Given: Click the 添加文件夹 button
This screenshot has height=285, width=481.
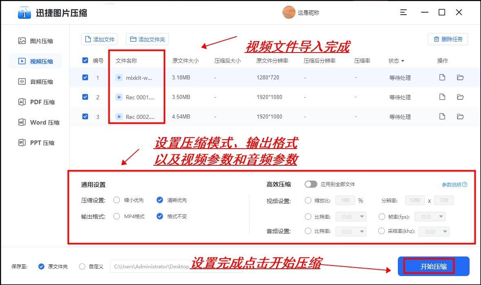Looking at the screenshot, I should click(x=147, y=39).
